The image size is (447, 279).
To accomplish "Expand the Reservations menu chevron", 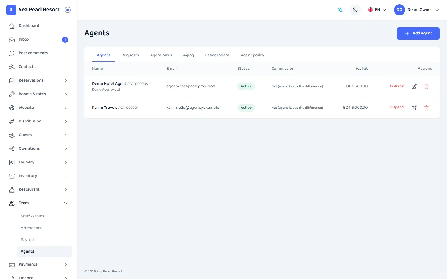I will coord(66,81).
